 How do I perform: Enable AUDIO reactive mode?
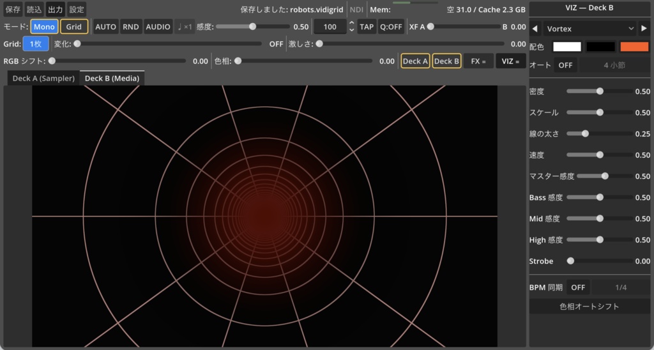pyautogui.click(x=158, y=27)
